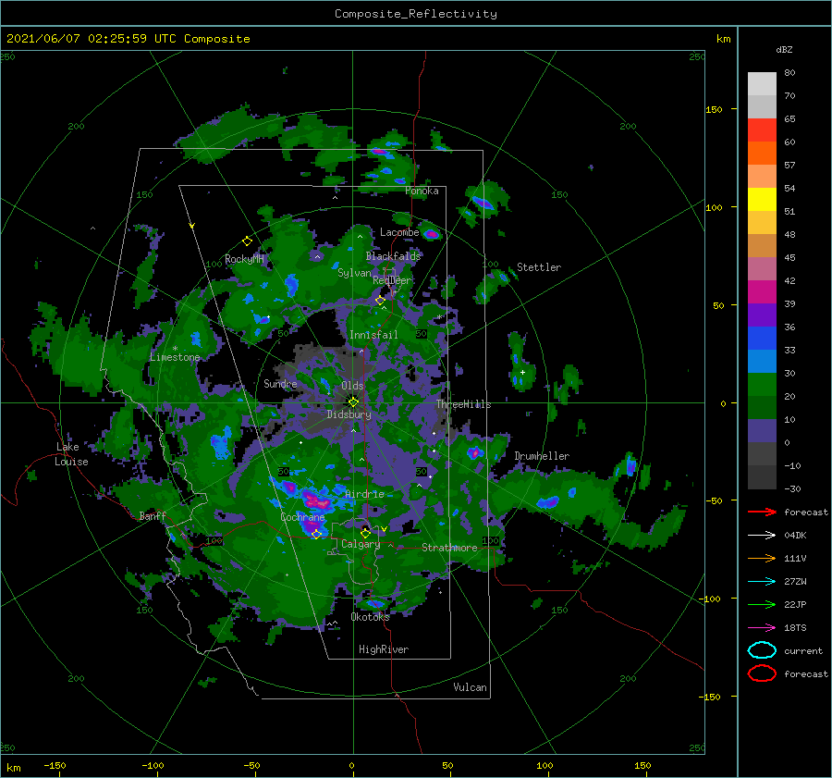Select the purple 39 dBZ color swatch
The image size is (832, 778).
click(x=762, y=315)
